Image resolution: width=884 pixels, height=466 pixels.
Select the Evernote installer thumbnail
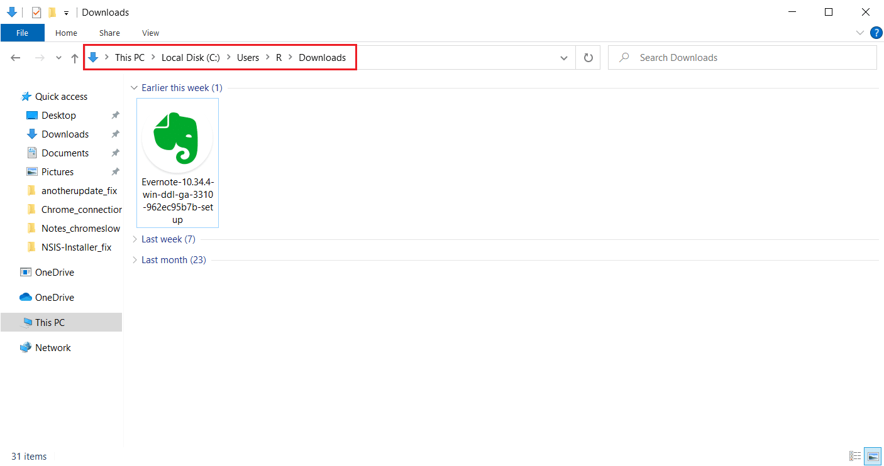(x=177, y=138)
